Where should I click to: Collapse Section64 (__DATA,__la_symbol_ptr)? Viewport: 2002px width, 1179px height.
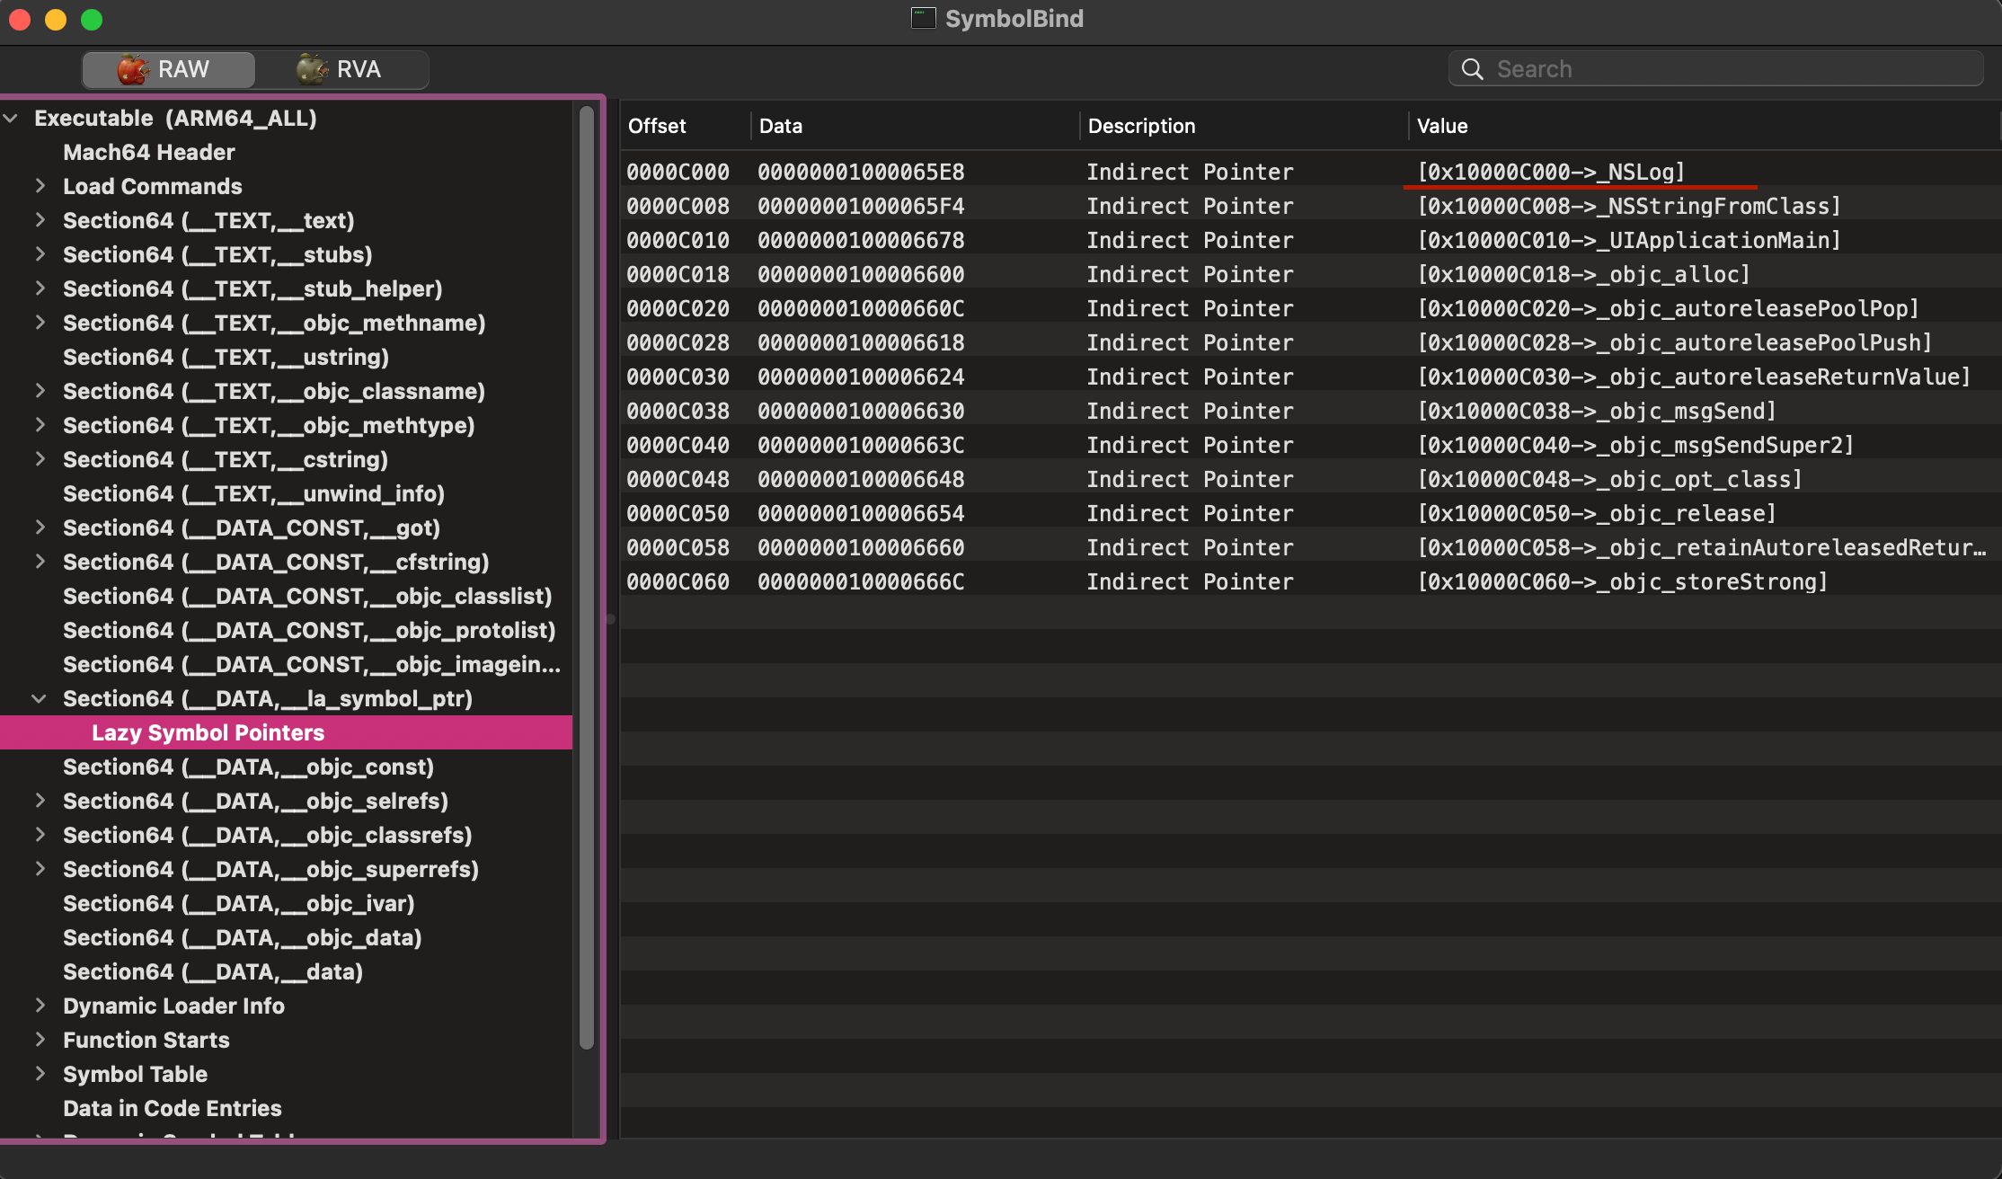pos(40,698)
